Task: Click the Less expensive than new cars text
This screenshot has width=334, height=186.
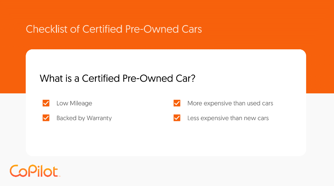Action: [x=228, y=118]
